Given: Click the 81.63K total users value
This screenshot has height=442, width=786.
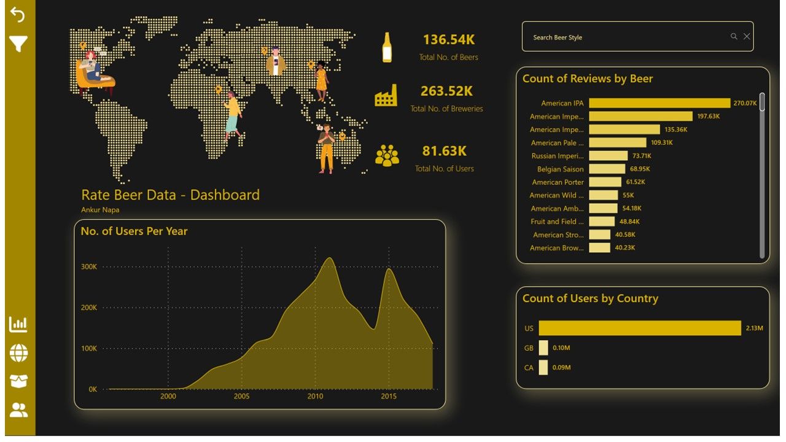Looking at the screenshot, I should (444, 151).
